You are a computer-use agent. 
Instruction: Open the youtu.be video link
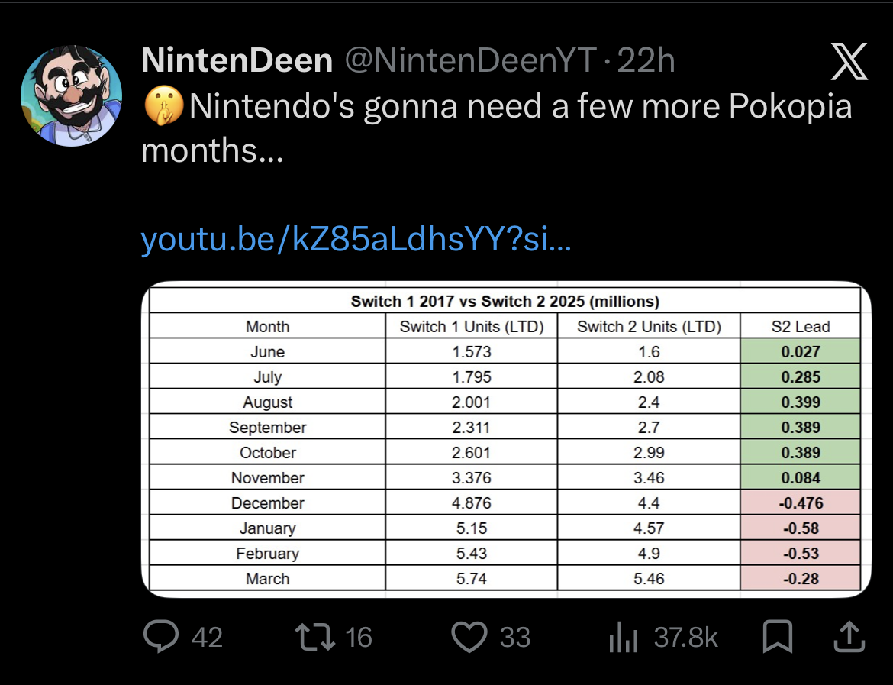pyautogui.click(x=356, y=241)
